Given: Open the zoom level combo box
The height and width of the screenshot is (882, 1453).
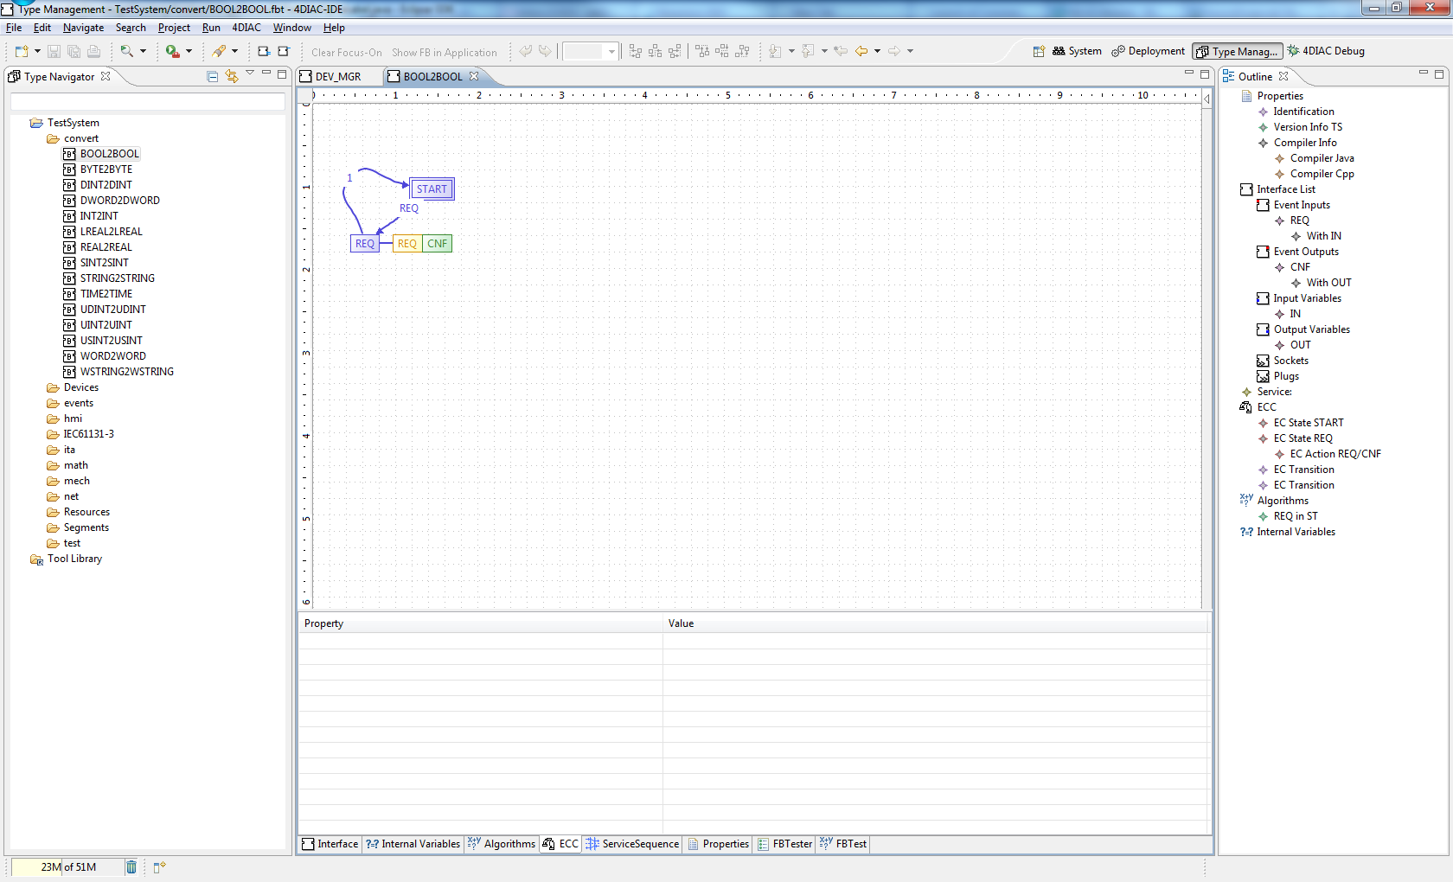Looking at the screenshot, I should 591,52.
